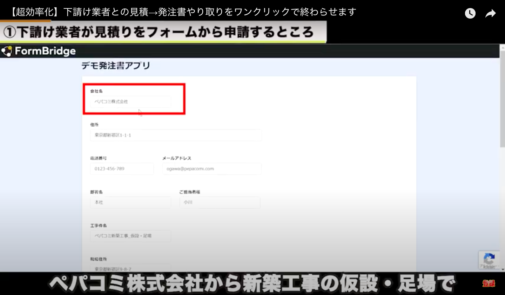Viewport: 505px width, 295px height.
Task: Click the Watch Later clock icon
Action: [x=470, y=13]
